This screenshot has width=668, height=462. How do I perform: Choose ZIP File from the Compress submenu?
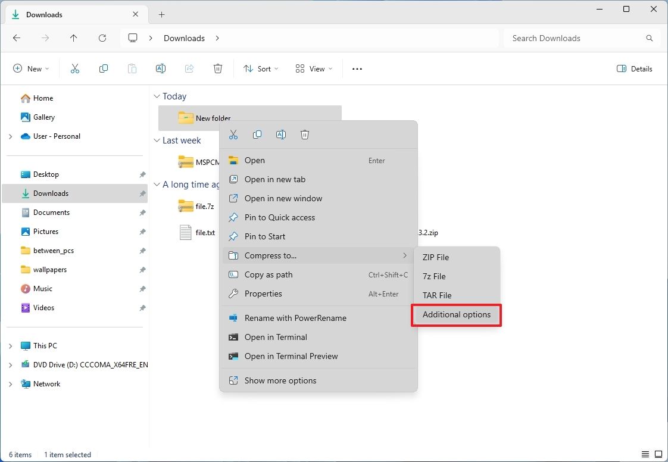point(435,257)
